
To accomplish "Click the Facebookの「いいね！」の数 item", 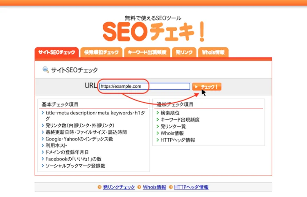I will click(x=73, y=159).
